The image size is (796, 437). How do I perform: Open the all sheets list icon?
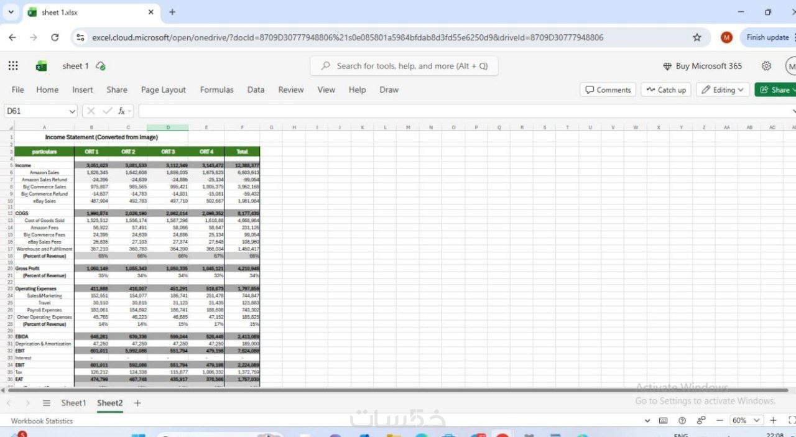tap(47, 403)
